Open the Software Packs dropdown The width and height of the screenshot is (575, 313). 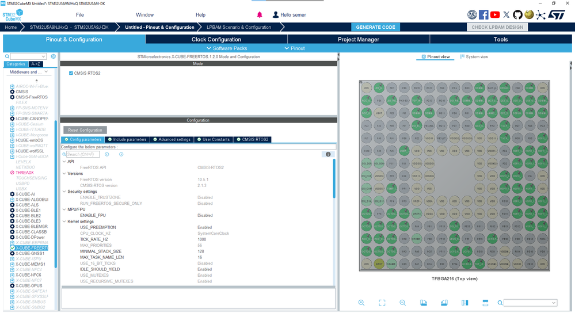pyautogui.click(x=227, y=48)
